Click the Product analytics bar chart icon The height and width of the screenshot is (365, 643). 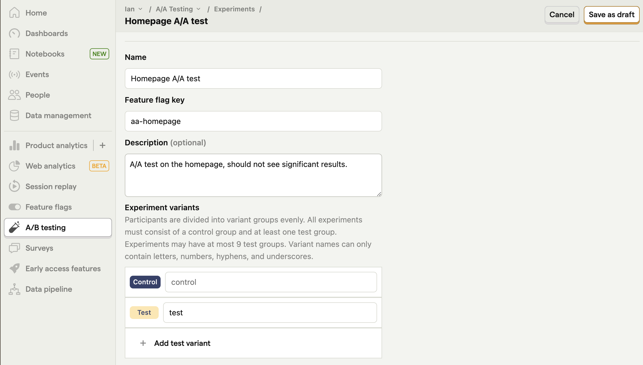(x=14, y=145)
